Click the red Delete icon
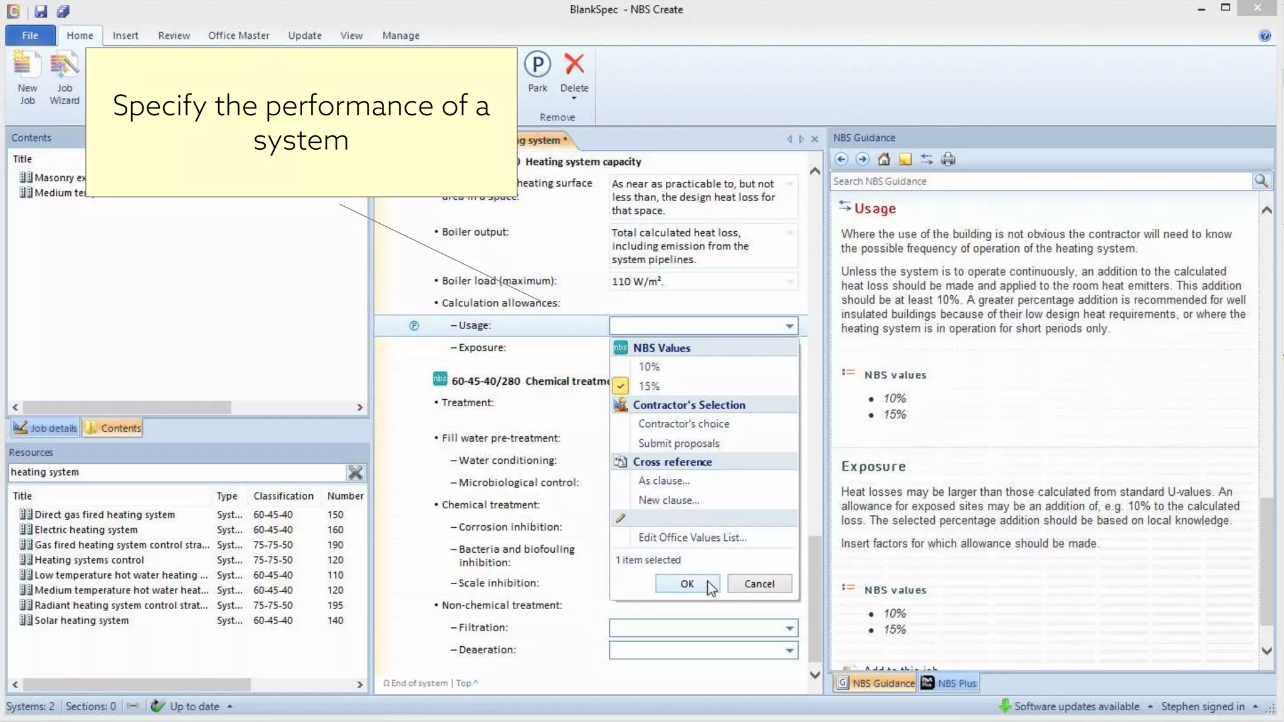Viewport: 1284px width, 722px height. [x=574, y=64]
